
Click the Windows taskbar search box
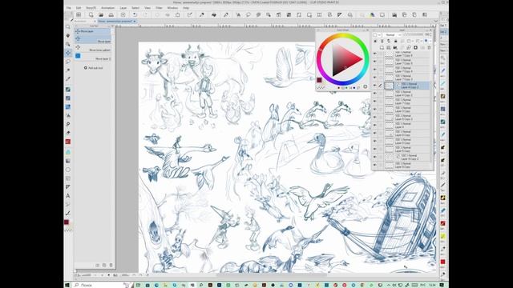98,285
